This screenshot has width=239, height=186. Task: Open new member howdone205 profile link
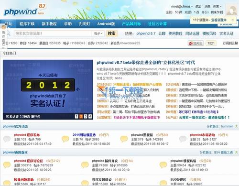(x=130, y=43)
